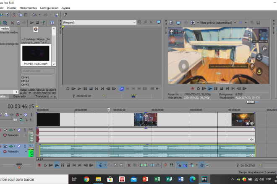Toggle auto preview in Project Media toolbar
This screenshot has height=184, width=277.
(x=43, y=23)
